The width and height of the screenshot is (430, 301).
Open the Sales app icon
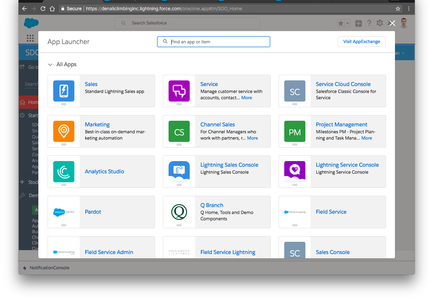click(64, 91)
